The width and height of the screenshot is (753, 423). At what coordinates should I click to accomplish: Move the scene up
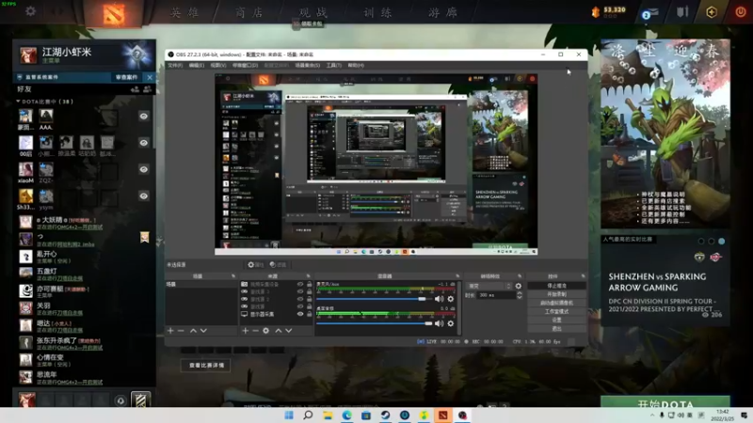pos(193,331)
